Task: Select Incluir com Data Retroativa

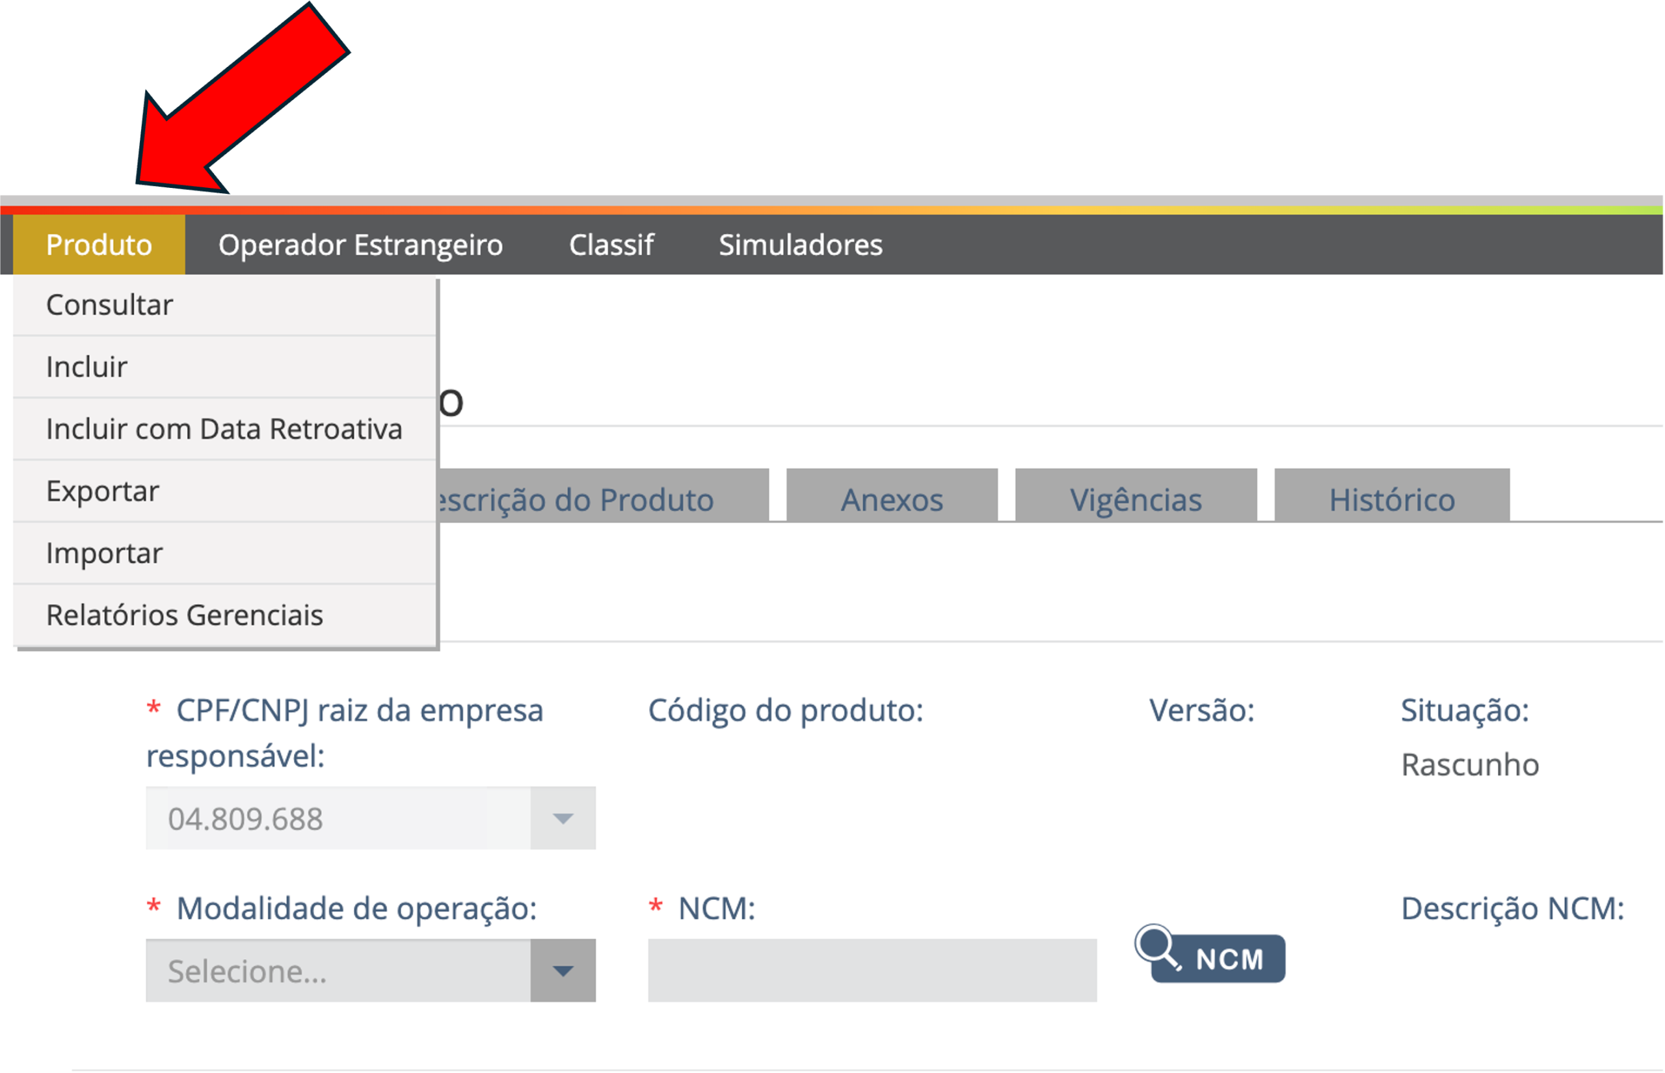Action: click(x=224, y=429)
